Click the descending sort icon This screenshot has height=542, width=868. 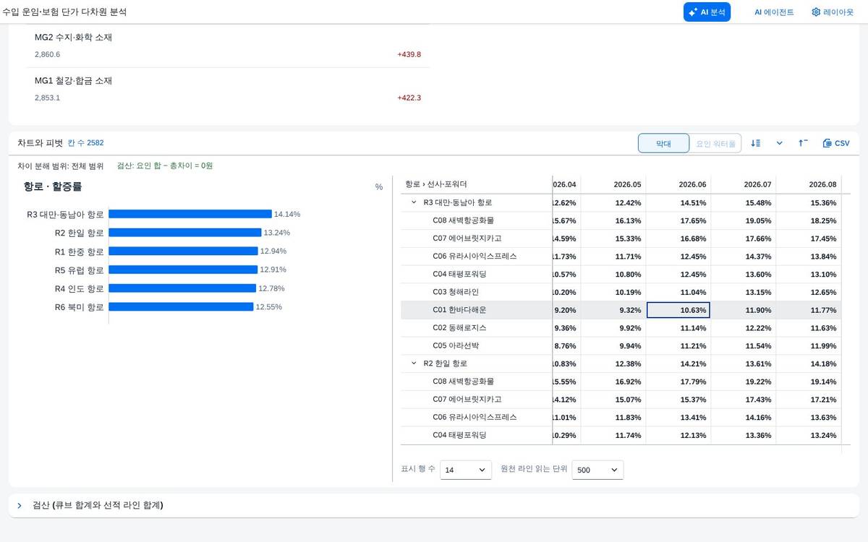(756, 143)
